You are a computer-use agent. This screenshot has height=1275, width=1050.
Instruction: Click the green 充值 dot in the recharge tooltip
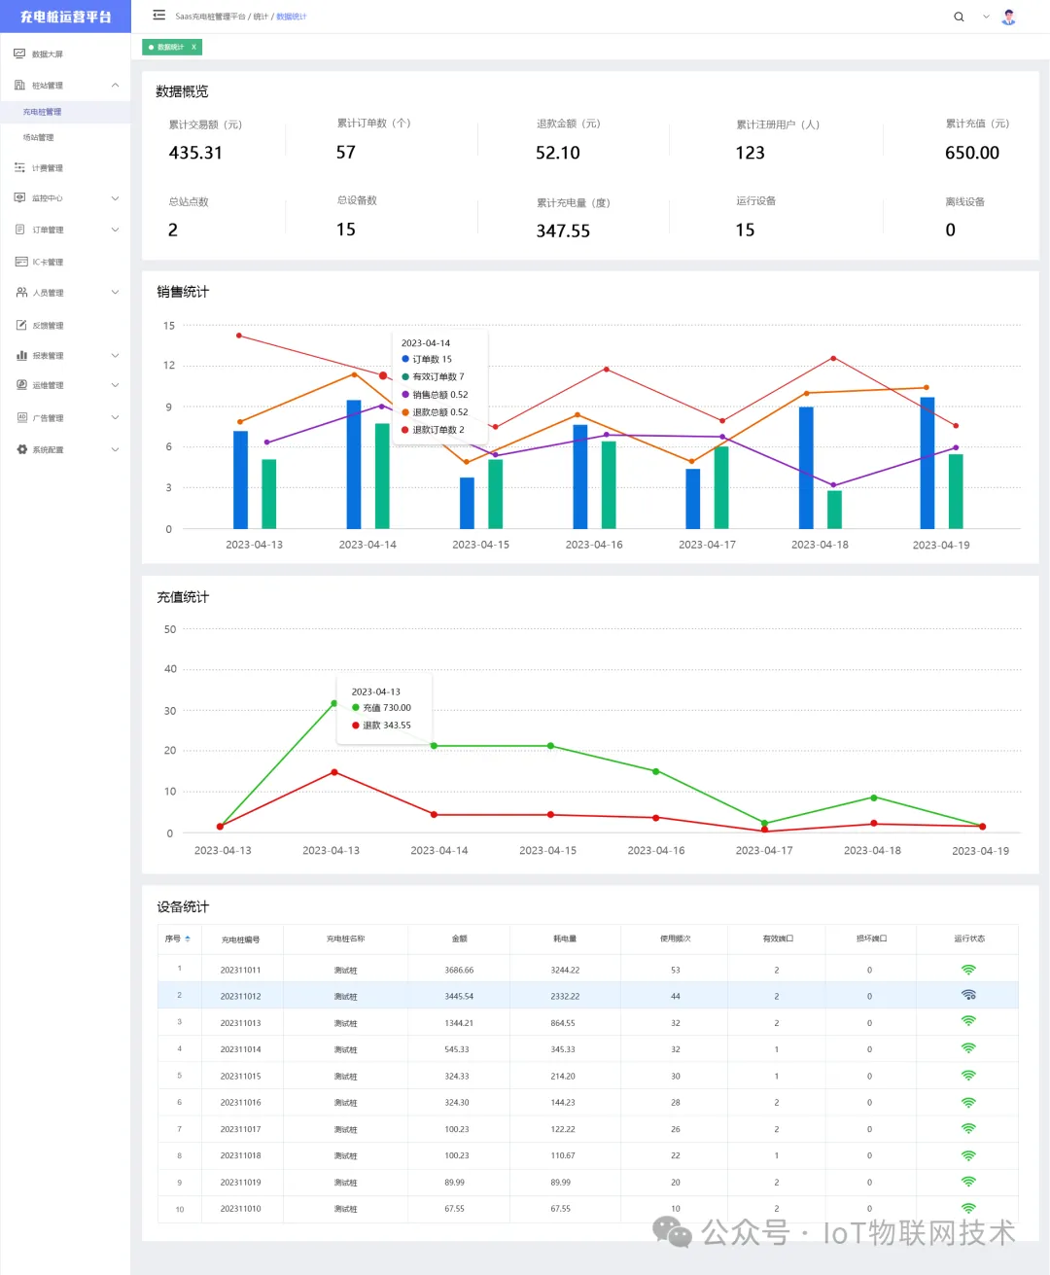(x=356, y=707)
